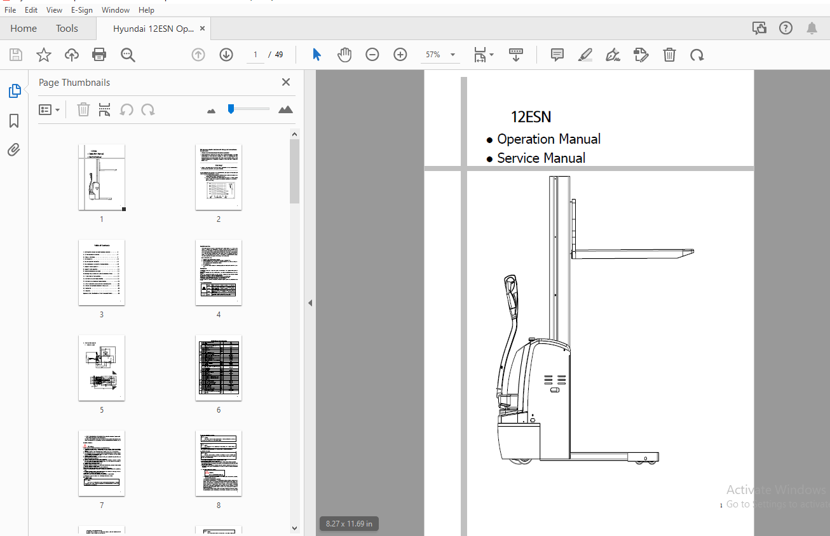
Task: Open the Edit menu
Action: tap(31, 10)
